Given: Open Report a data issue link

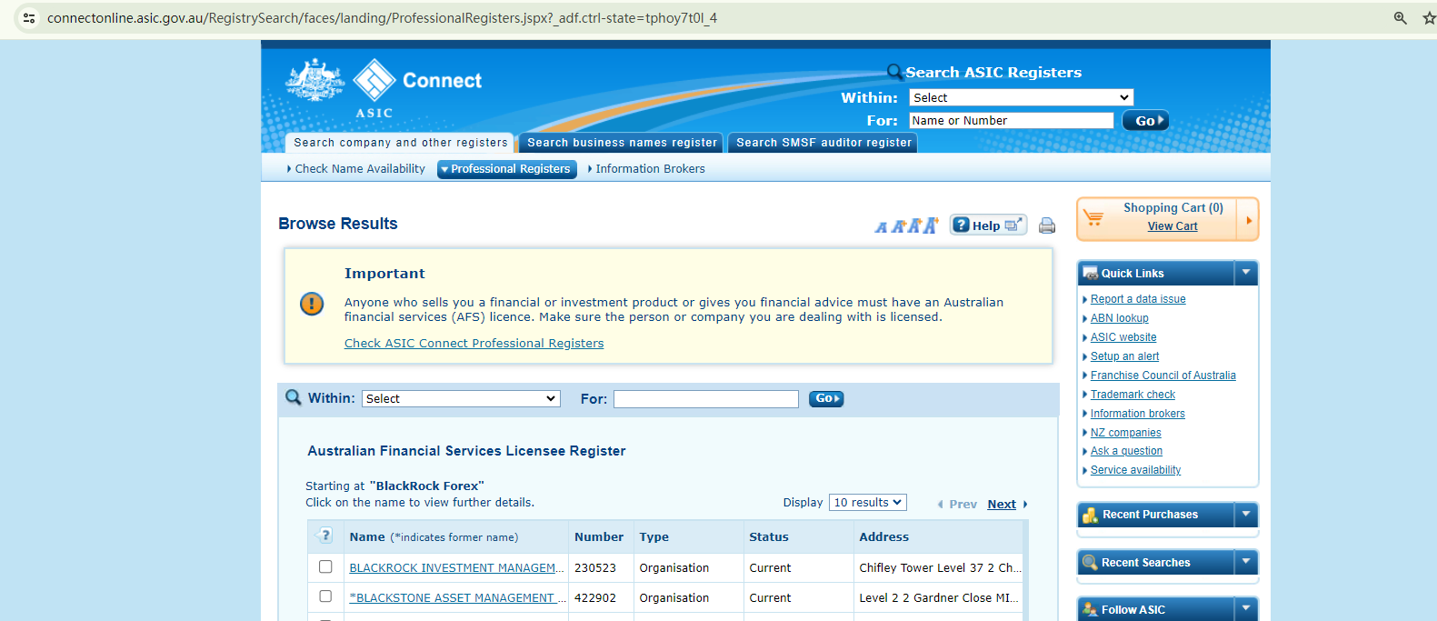Looking at the screenshot, I should click(x=1138, y=299).
